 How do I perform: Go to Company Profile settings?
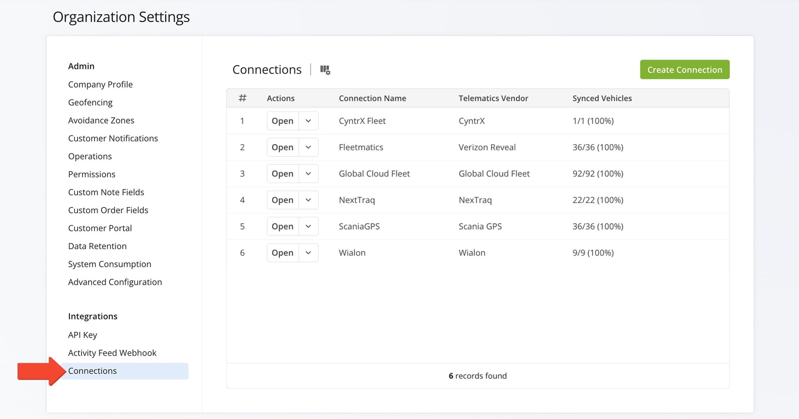(x=100, y=85)
